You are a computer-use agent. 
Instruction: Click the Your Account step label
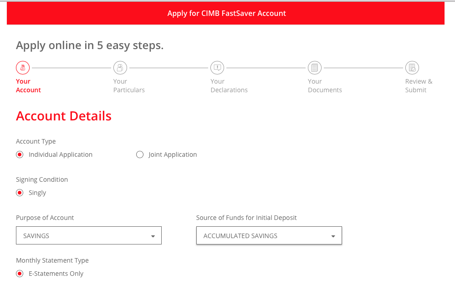pos(28,85)
